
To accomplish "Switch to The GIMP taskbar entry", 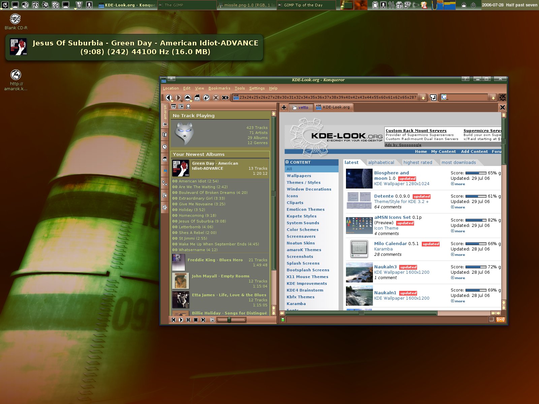I will click(187, 5).
